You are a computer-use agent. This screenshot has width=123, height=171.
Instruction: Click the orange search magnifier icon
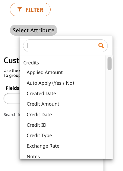(x=101, y=46)
